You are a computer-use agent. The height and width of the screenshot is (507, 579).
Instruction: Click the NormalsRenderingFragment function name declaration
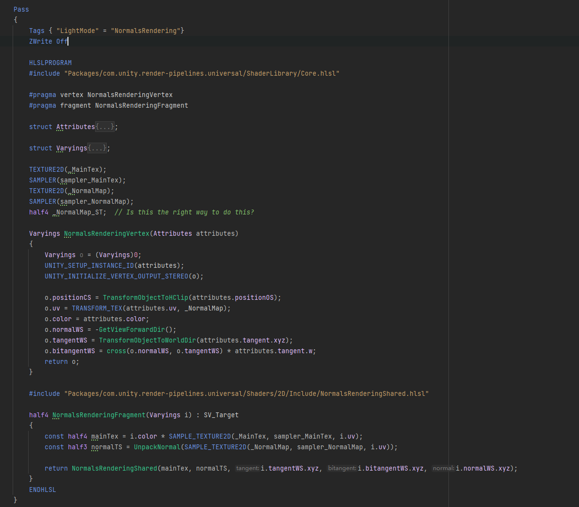coord(99,415)
